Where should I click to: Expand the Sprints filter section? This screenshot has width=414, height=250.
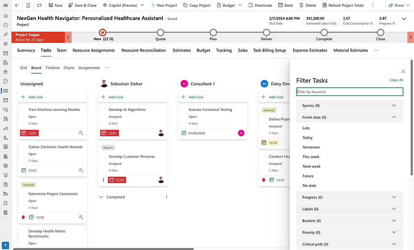[394, 105]
